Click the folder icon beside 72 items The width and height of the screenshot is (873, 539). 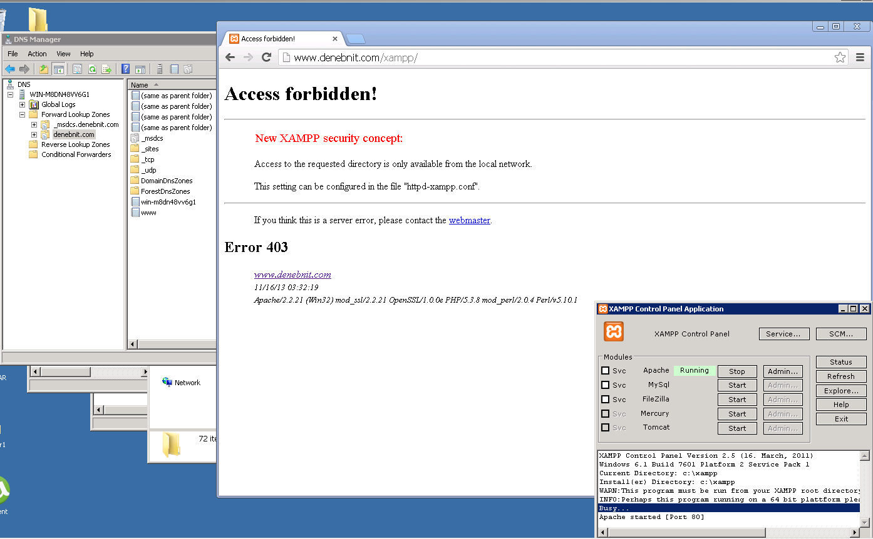click(x=171, y=444)
